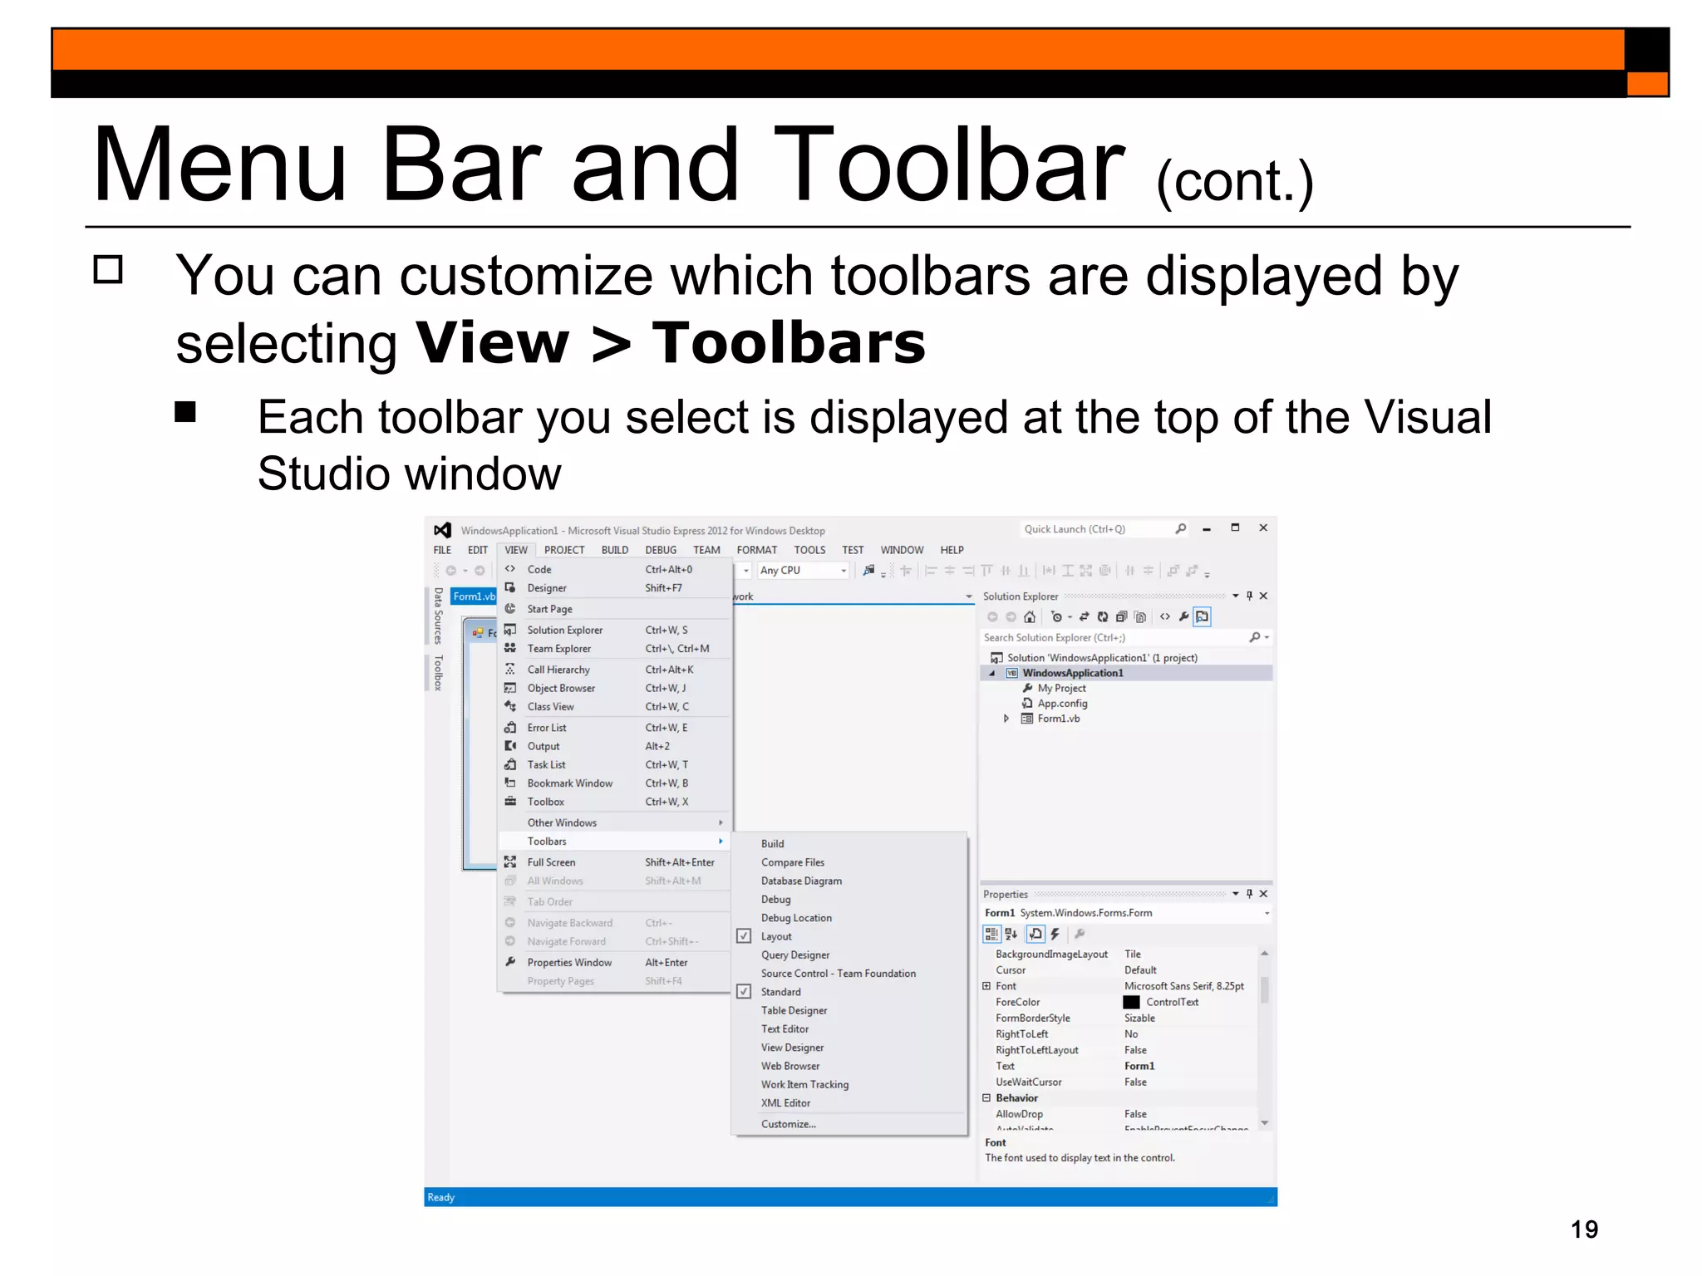
Task: Open Form1 object dropdown in Properties
Action: coord(1267,913)
